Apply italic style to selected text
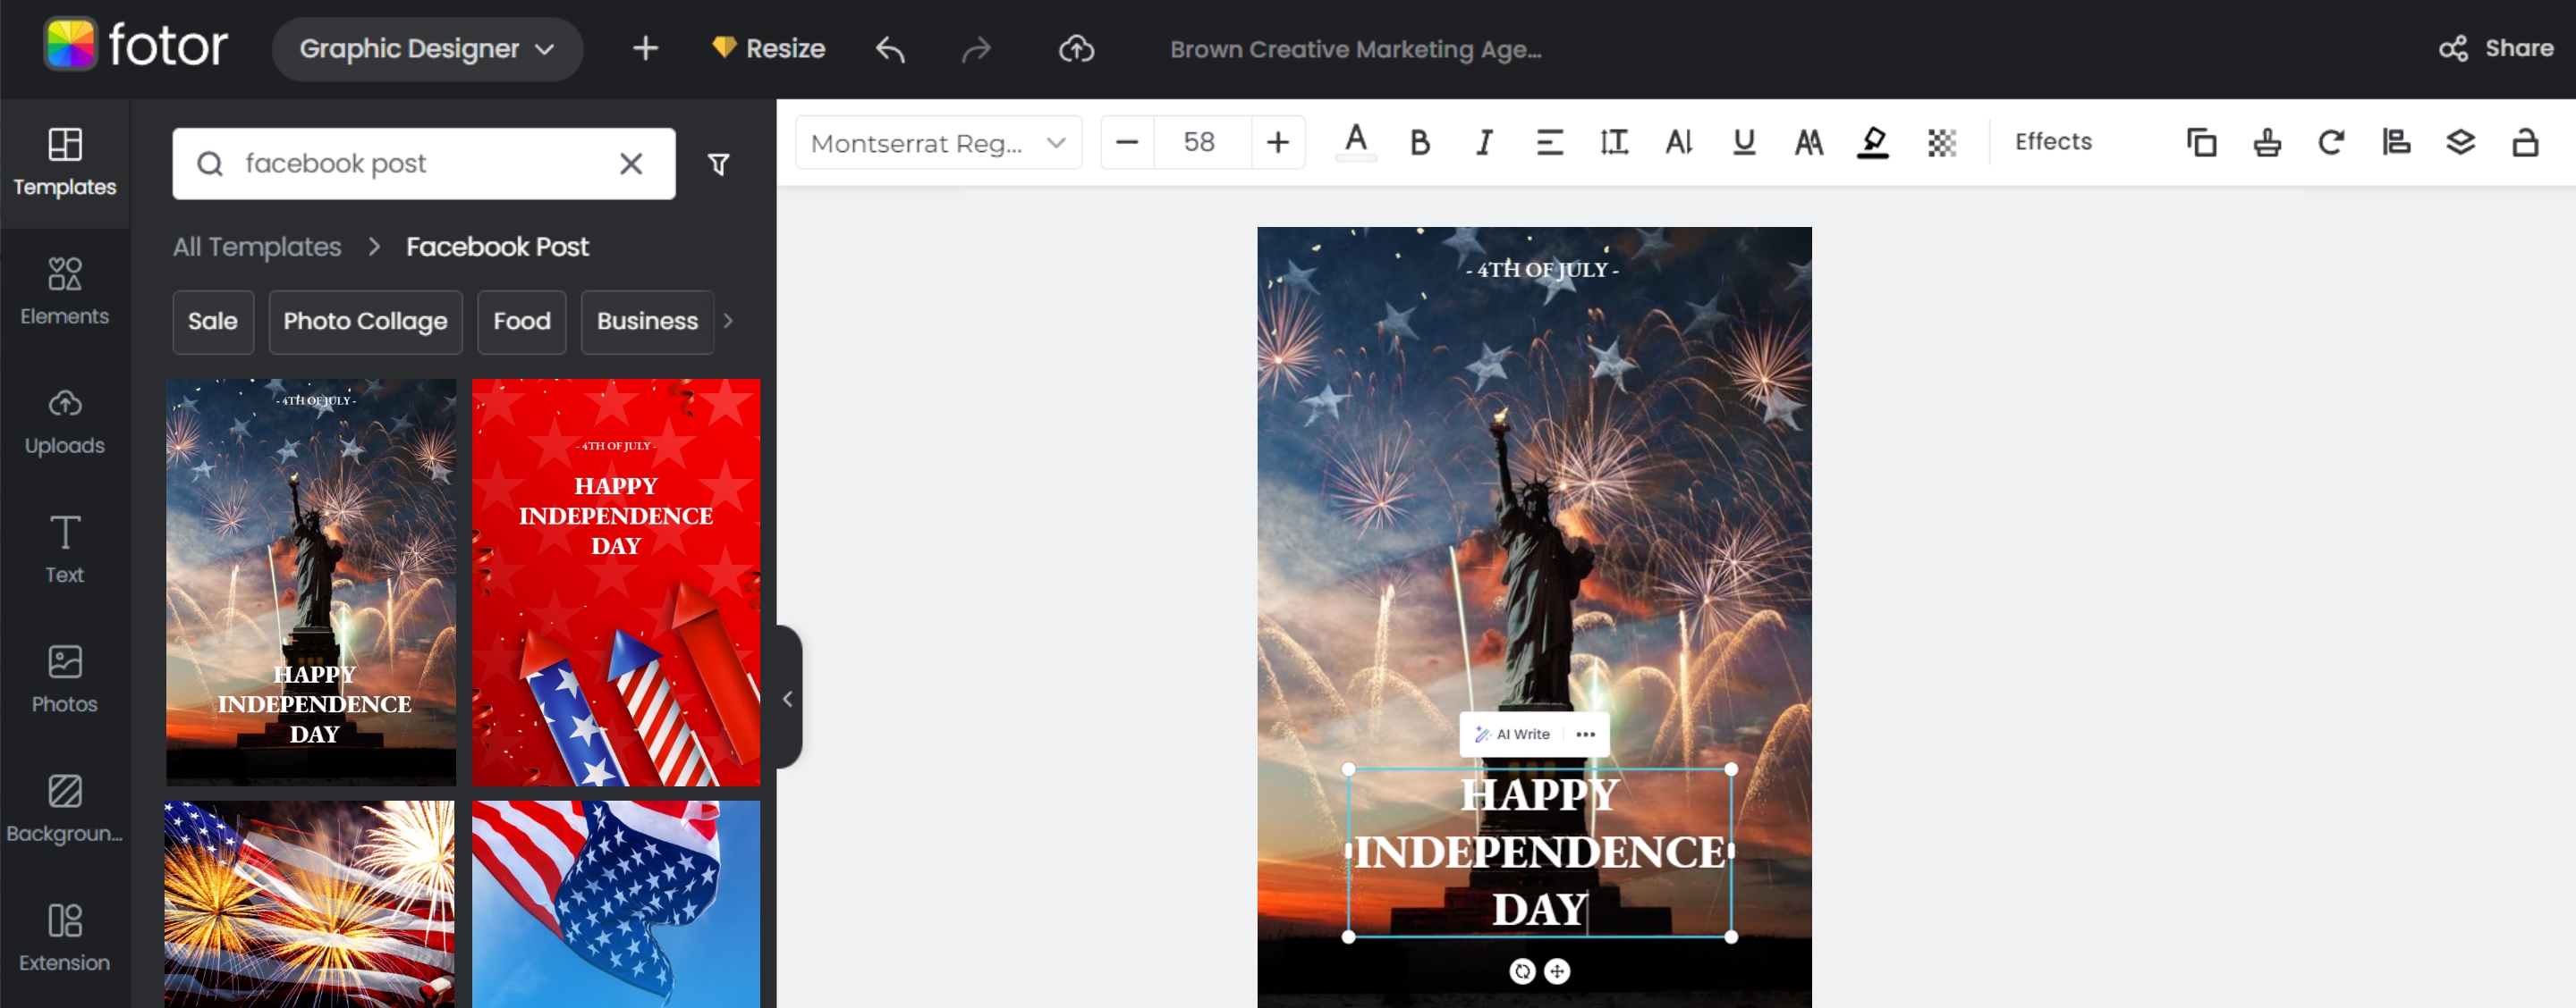 click(1483, 142)
